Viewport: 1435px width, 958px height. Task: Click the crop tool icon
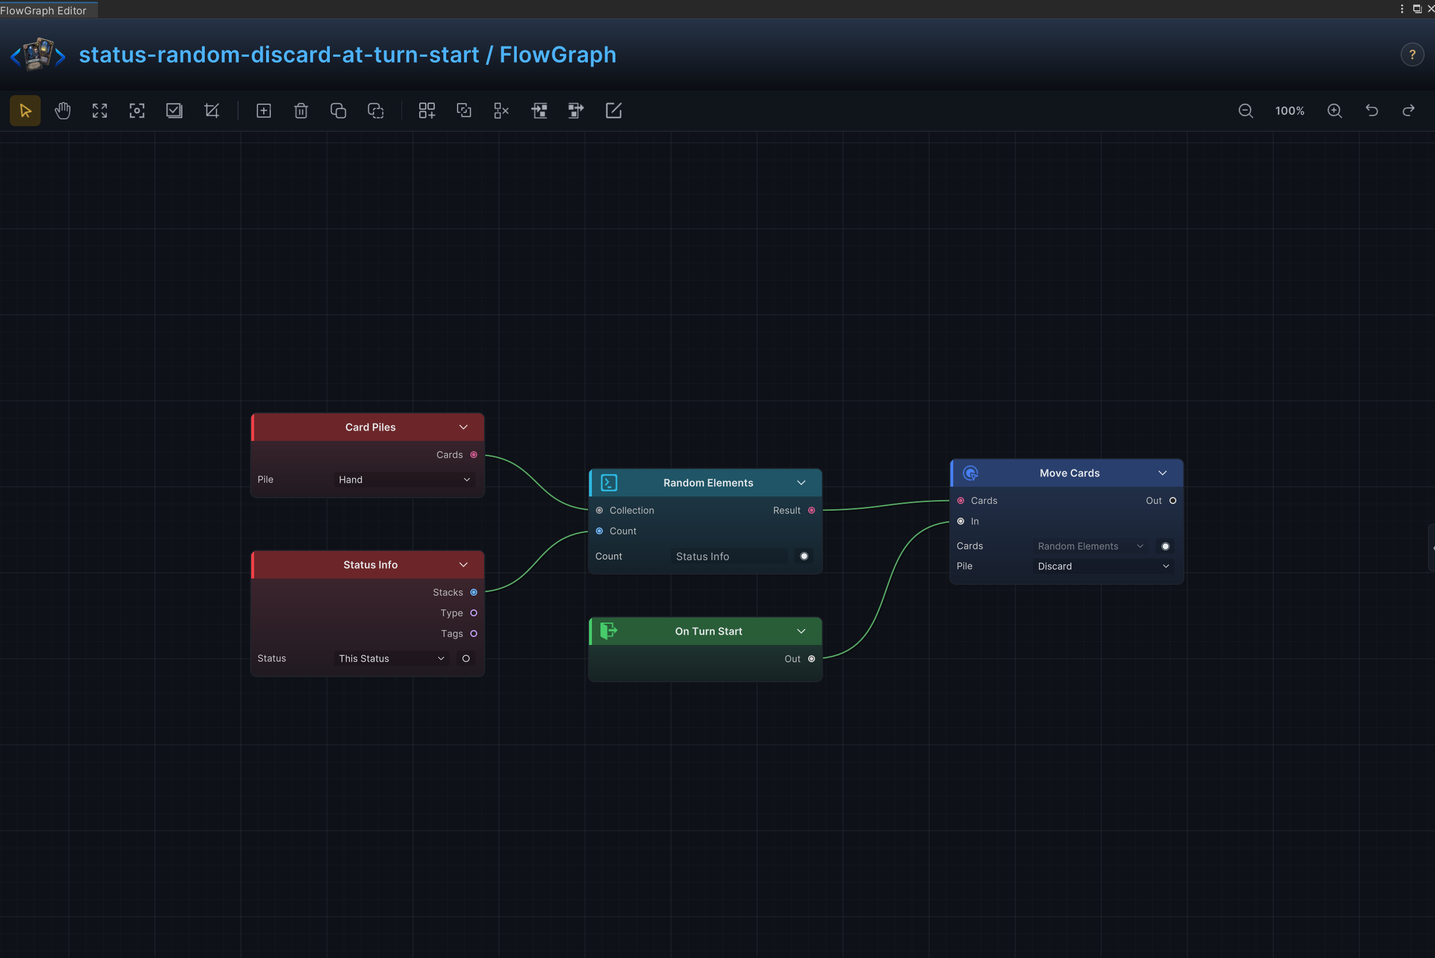pyautogui.click(x=212, y=111)
